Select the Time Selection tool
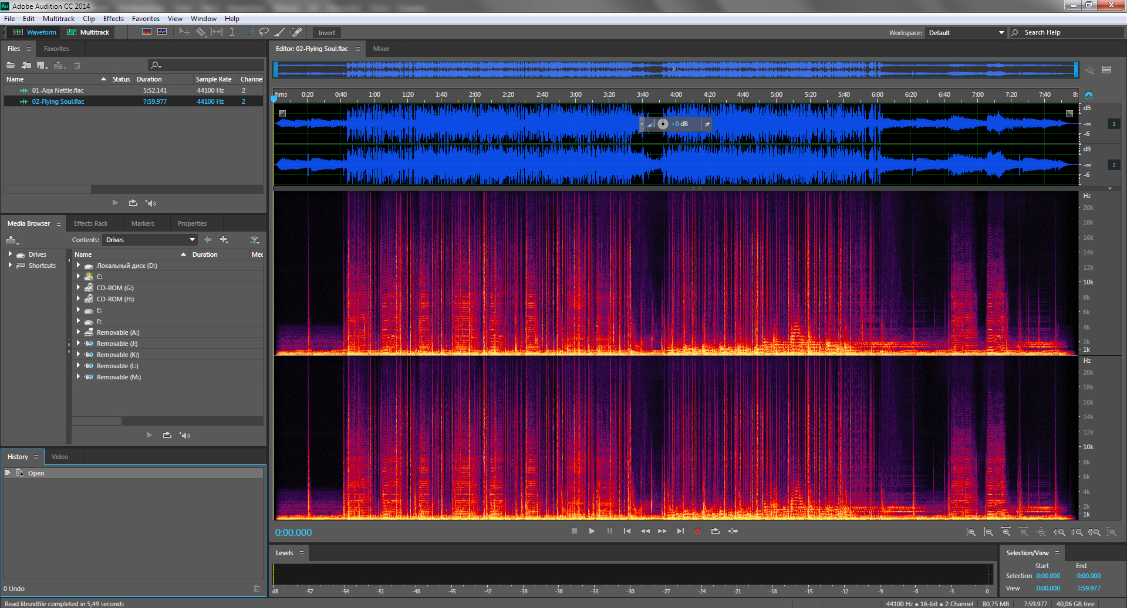 click(x=232, y=32)
